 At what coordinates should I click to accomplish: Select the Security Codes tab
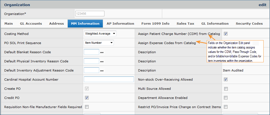[249, 24]
